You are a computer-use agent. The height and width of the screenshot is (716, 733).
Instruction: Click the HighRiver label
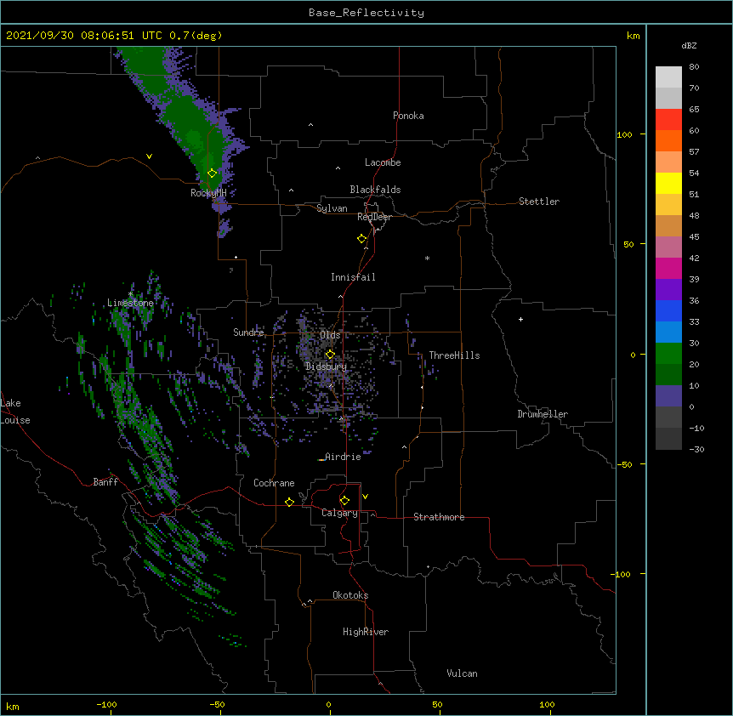tap(366, 632)
